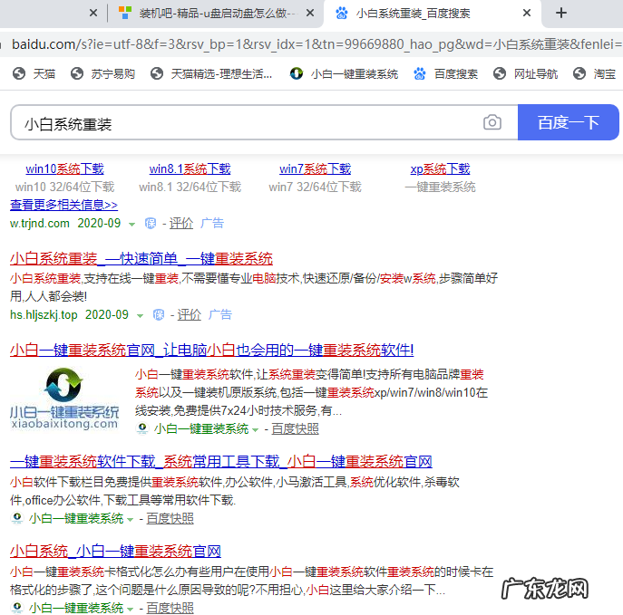Click site icon before 小白一键重装系统 under logo result
Viewport: 623px width, 615px height.
pos(142,428)
